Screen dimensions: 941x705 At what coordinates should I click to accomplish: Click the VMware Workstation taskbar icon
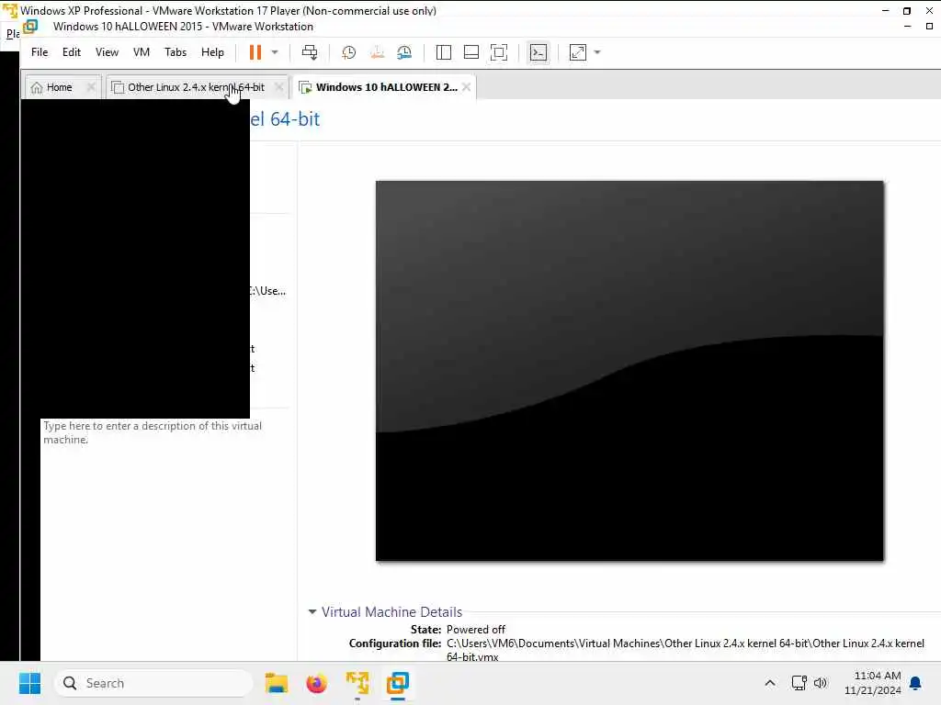coord(398,683)
